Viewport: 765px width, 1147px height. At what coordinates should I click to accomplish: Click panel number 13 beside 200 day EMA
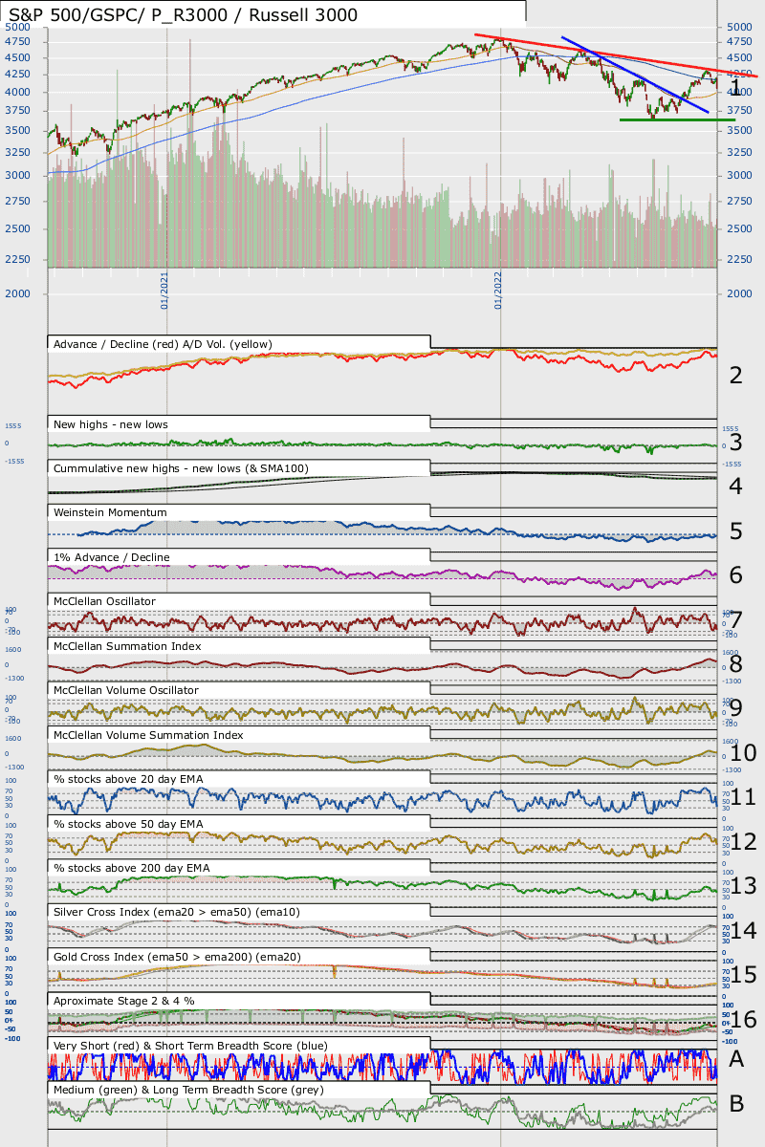pos(743,886)
